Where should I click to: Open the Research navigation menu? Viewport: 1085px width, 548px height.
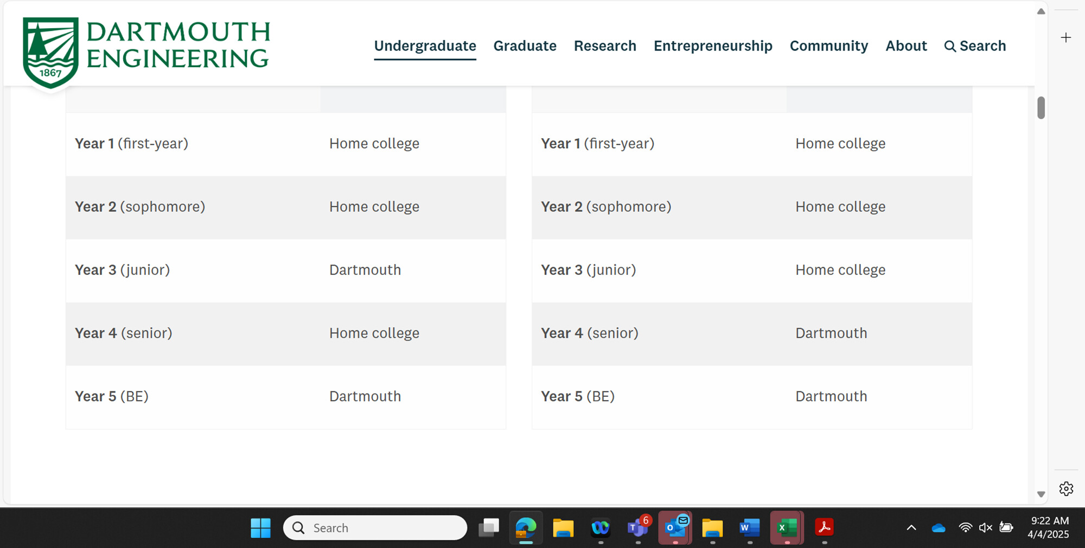click(x=605, y=46)
